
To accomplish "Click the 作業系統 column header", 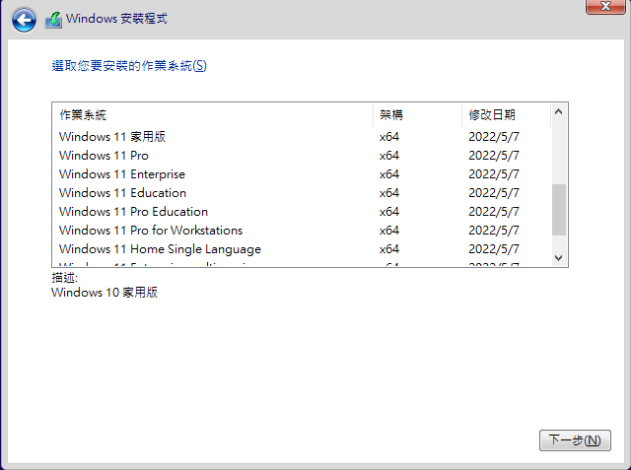I will click(x=213, y=115).
